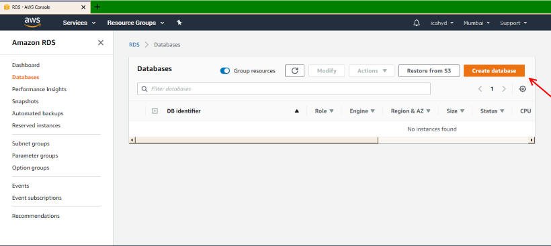Open the Support dropdown menu
This screenshot has height=246, width=551.
point(513,23)
